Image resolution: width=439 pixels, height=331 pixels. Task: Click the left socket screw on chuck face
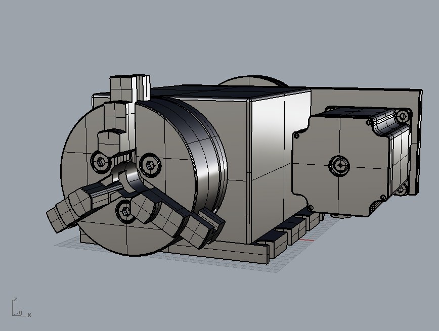(100, 161)
